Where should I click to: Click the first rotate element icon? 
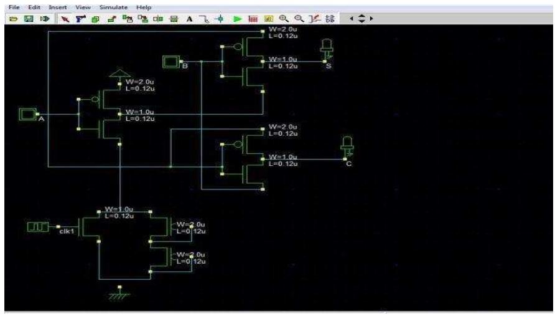tap(127, 19)
